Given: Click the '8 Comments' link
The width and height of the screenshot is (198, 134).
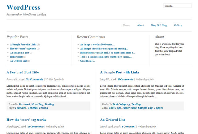Looking at the screenshot, I should (126, 79).
